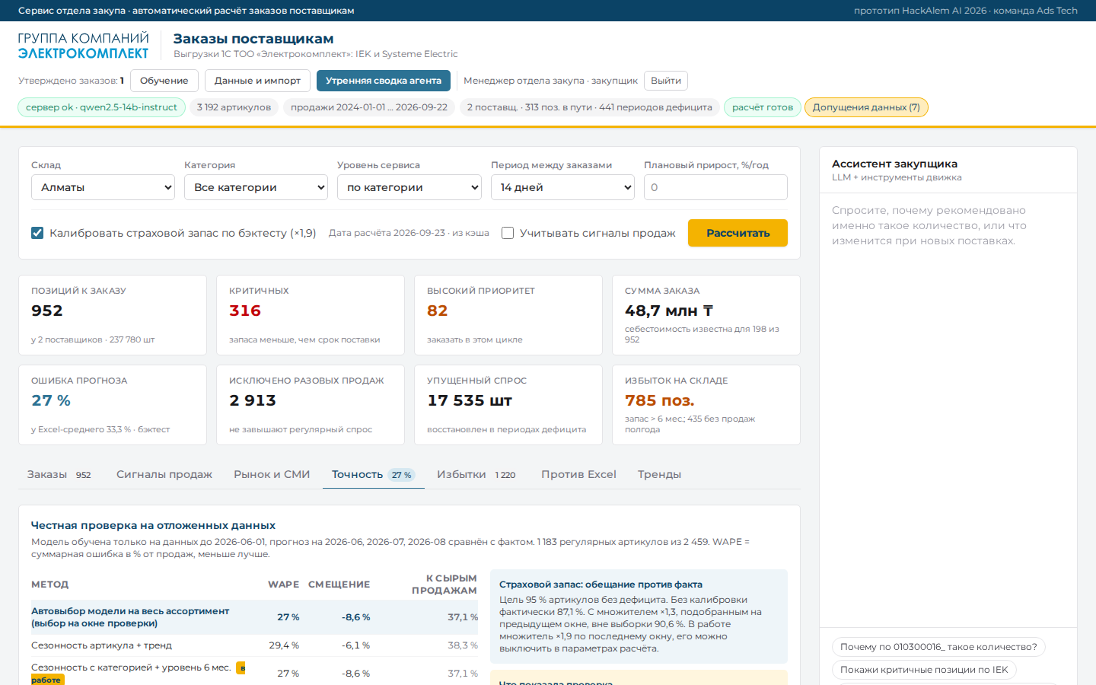Open the Уровень сервиса dropdown
Image resolution: width=1096 pixels, height=685 pixels.
[x=409, y=187]
